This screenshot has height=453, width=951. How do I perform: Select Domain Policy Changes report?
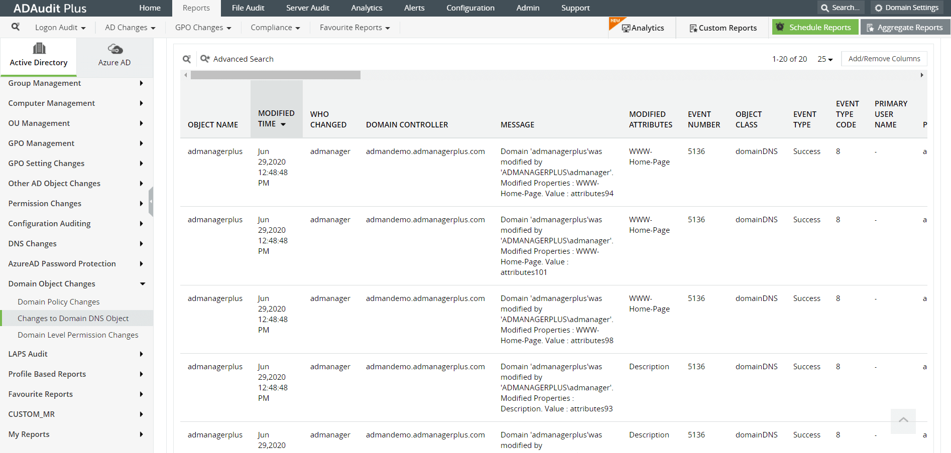tap(59, 302)
